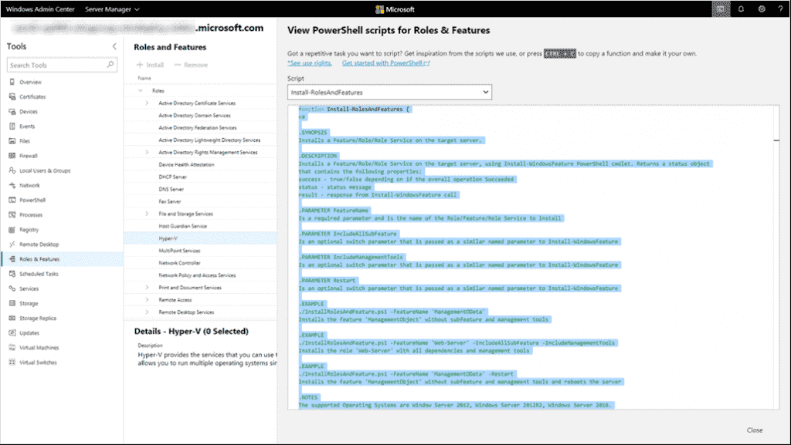
Task: Open the Devices tool icon
Action: (12, 112)
